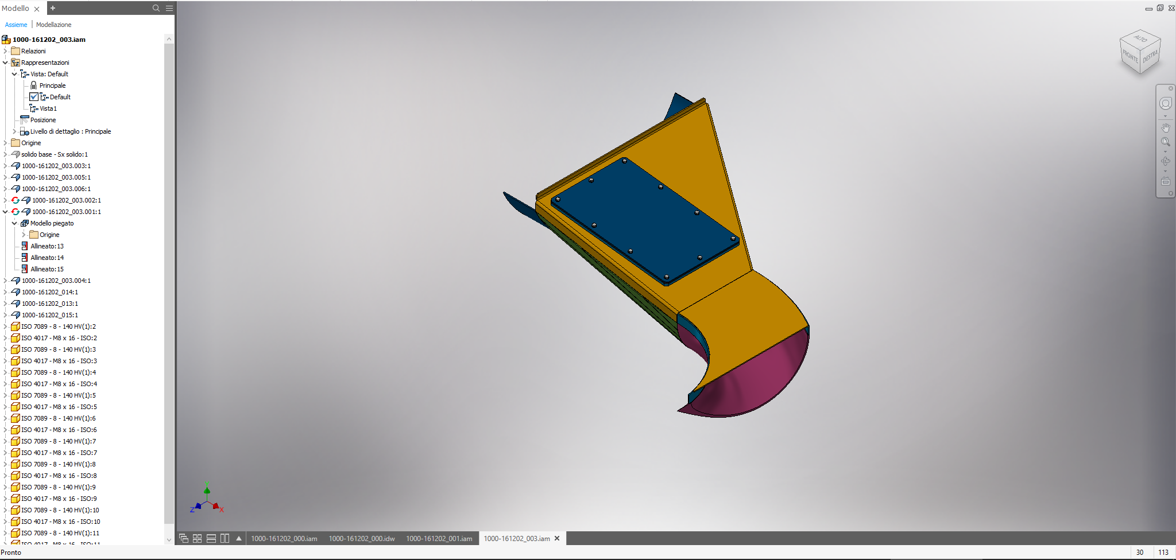Open the browser search magnifier icon
This screenshot has height=560, width=1176.
coord(156,8)
